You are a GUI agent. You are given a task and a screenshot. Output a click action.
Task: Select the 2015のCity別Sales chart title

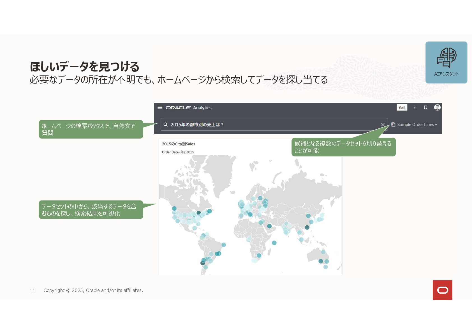click(179, 144)
